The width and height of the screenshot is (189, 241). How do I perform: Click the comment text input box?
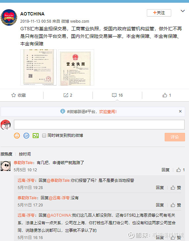(x=99, y=125)
